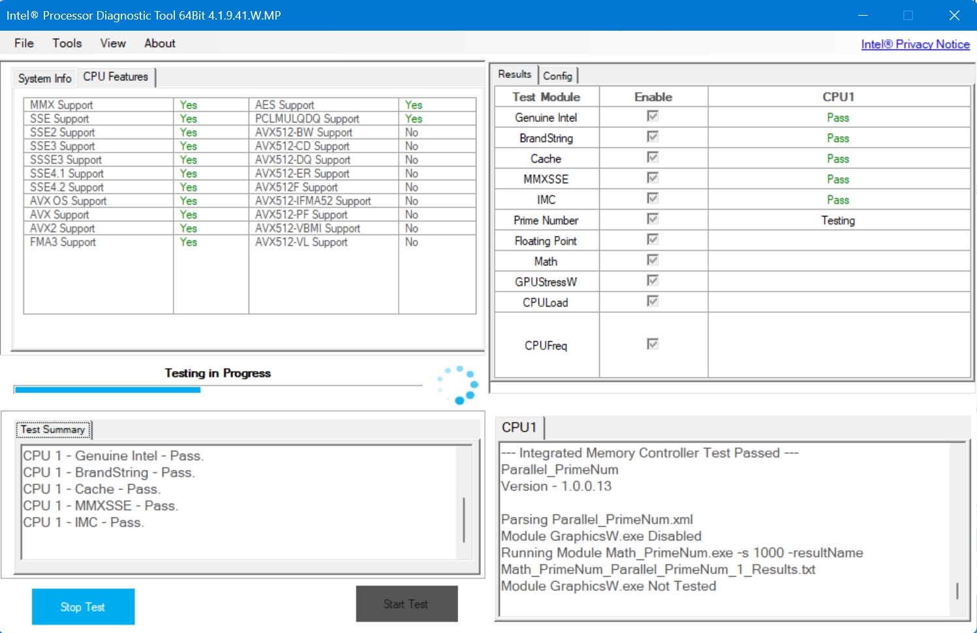Screen dimensions: 977x633
Task: Click the AVX2 Support feature row
Action: coord(136,228)
